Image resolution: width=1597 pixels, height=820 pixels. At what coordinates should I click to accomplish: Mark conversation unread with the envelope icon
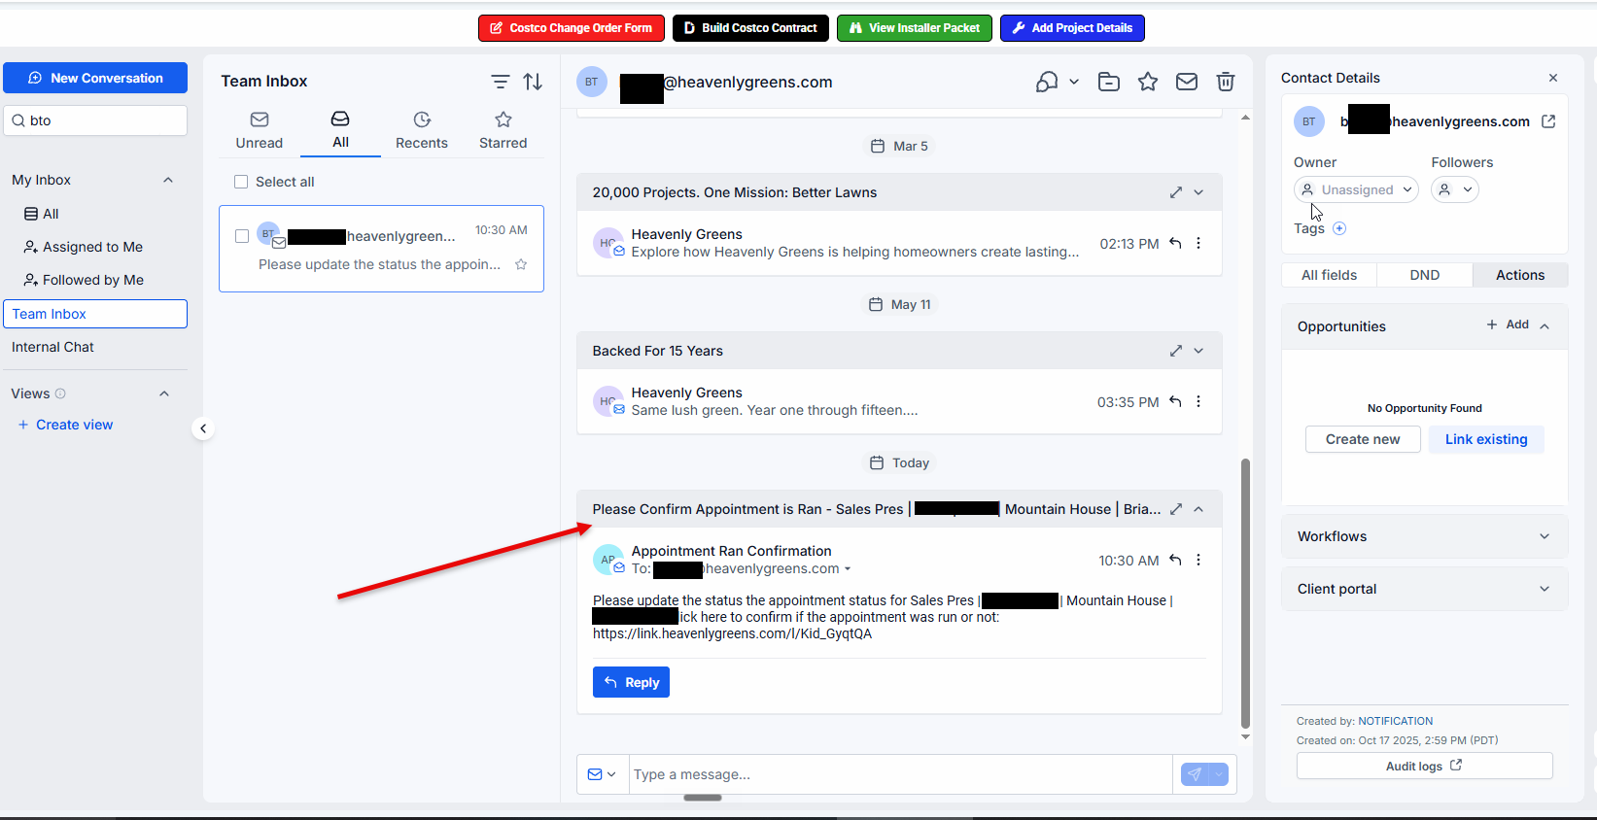coord(1187,82)
